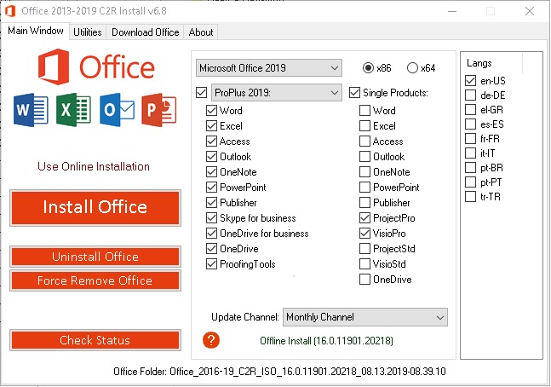Screen dimensions: 551x387
Task: Enable the fr-FR language
Action: [x=471, y=139]
